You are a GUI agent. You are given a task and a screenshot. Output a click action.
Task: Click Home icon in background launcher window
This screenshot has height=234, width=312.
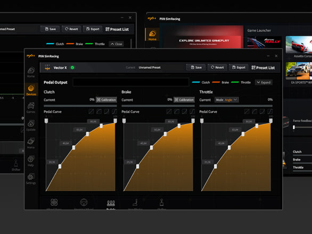pos(152,35)
